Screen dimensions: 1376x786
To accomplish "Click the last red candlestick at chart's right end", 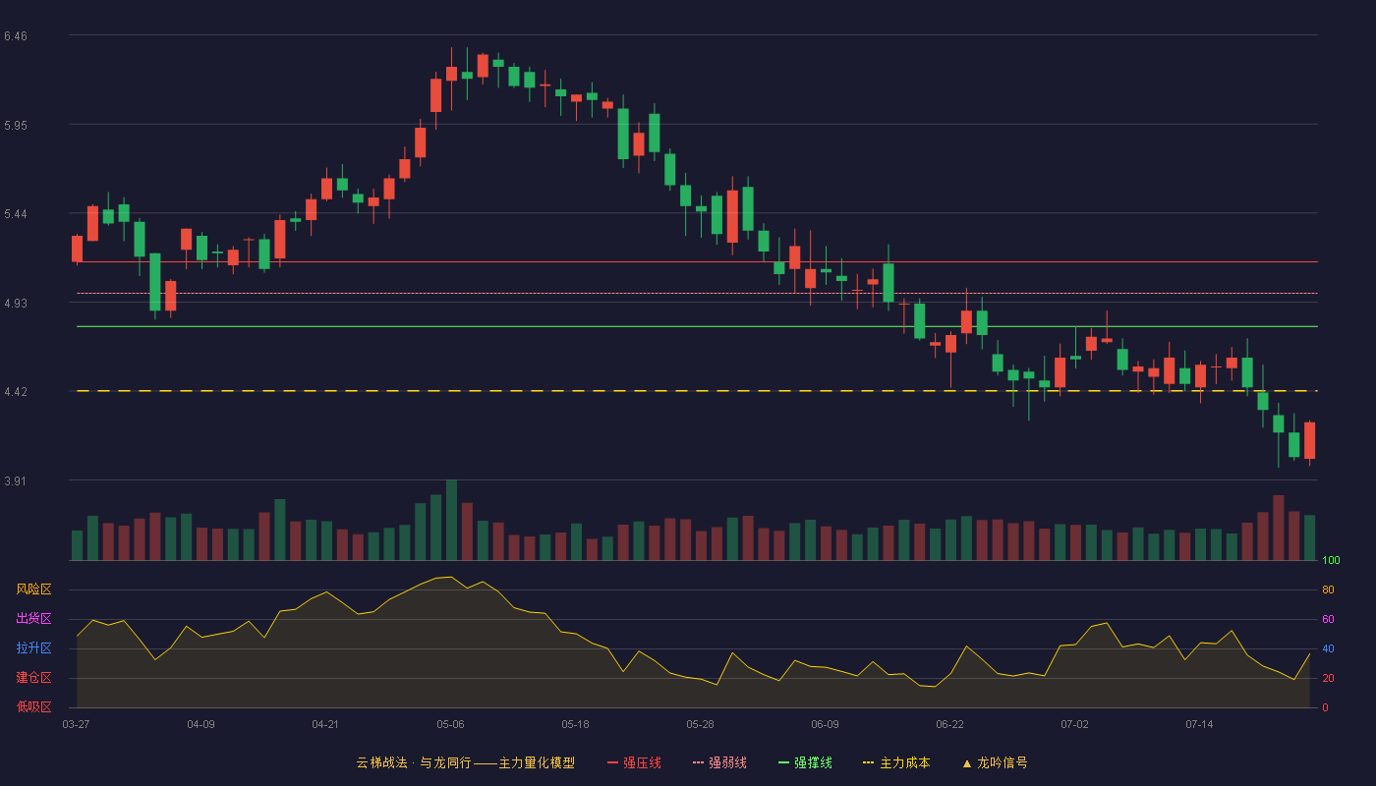I will click(x=1309, y=440).
